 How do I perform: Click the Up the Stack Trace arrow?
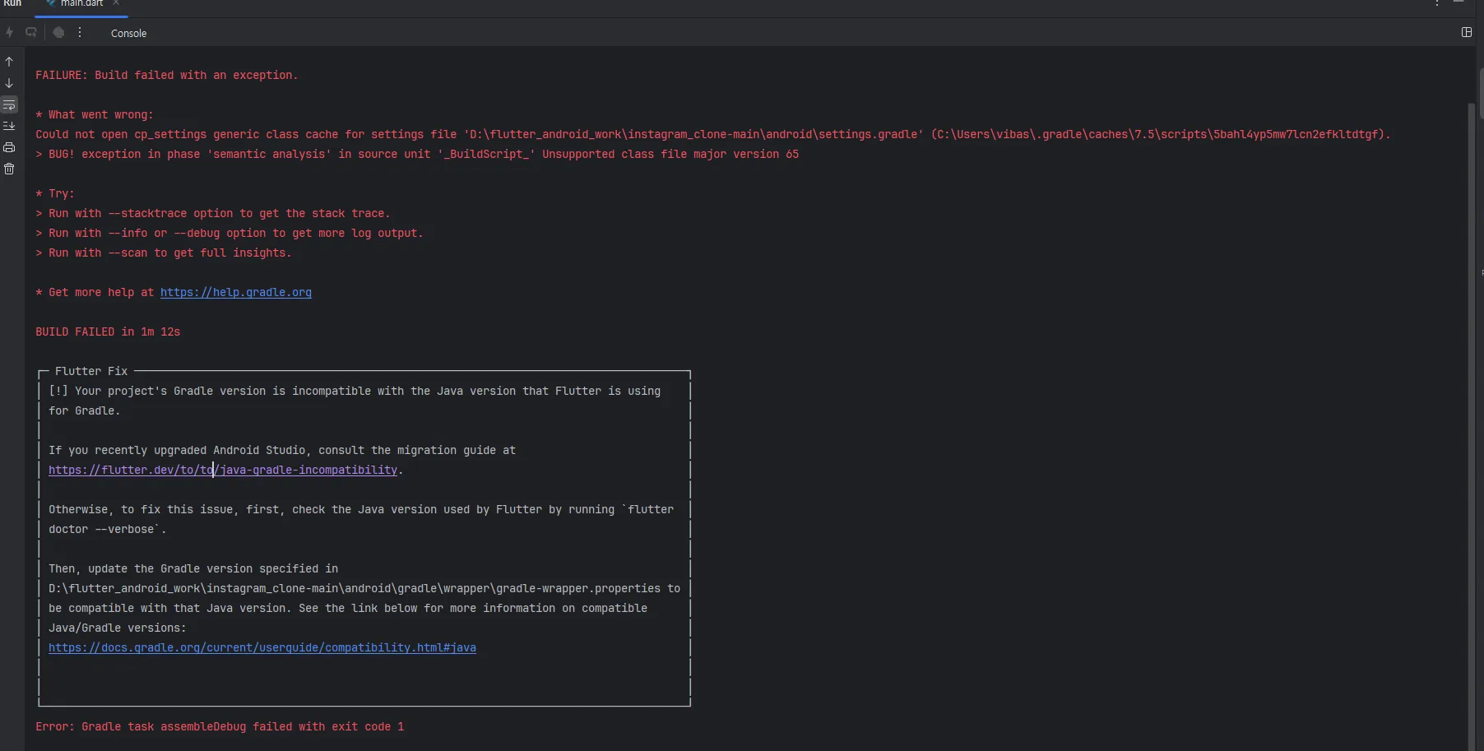click(9, 62)
